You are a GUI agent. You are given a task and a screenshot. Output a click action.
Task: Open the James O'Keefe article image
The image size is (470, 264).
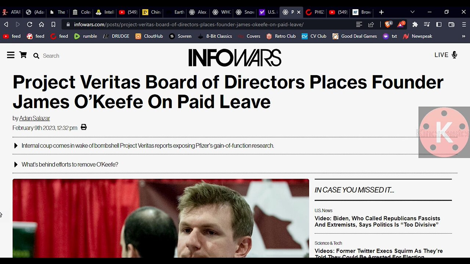[x=161, y=218]
